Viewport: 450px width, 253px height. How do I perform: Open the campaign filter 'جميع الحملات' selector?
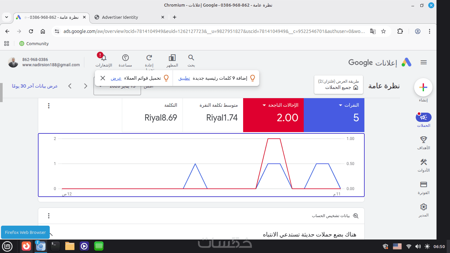(x=339, y=85)
